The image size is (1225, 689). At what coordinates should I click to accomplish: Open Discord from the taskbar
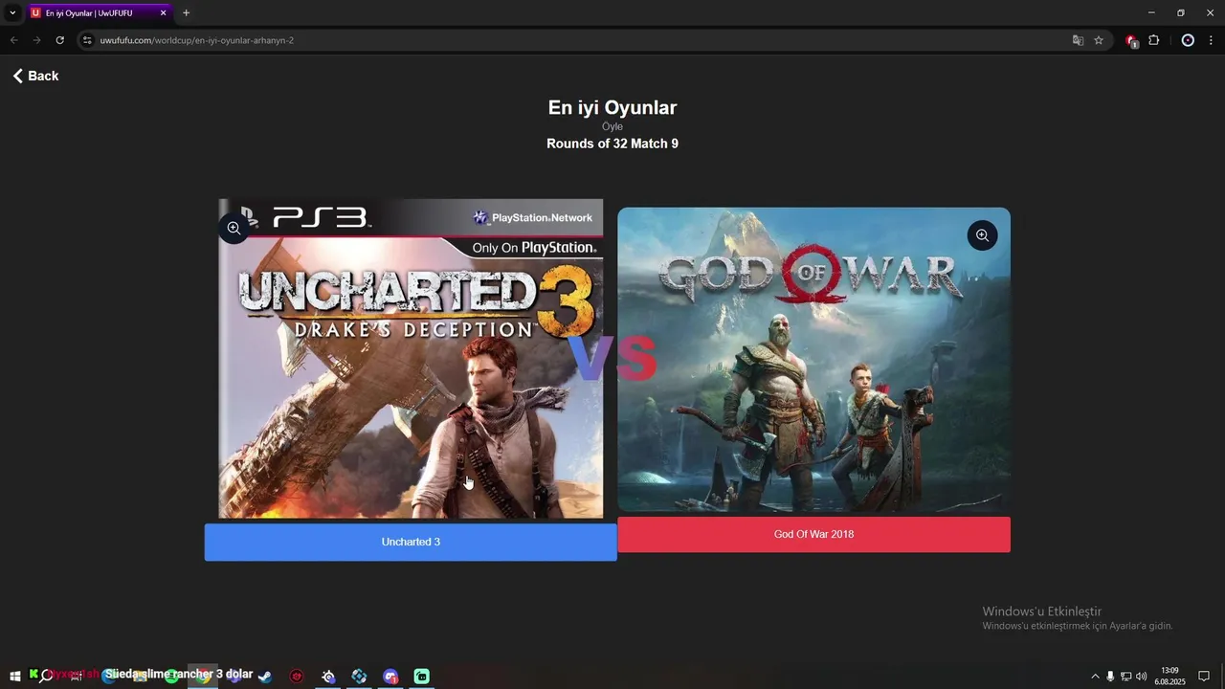click(390, 676)
